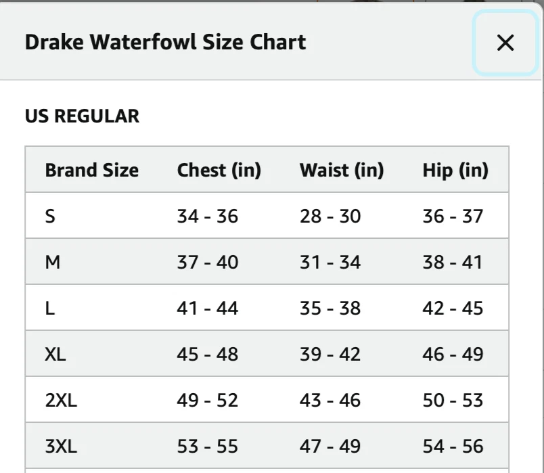Select size S row
Viewport: 544px width, 473px height.
pos(51,216)
